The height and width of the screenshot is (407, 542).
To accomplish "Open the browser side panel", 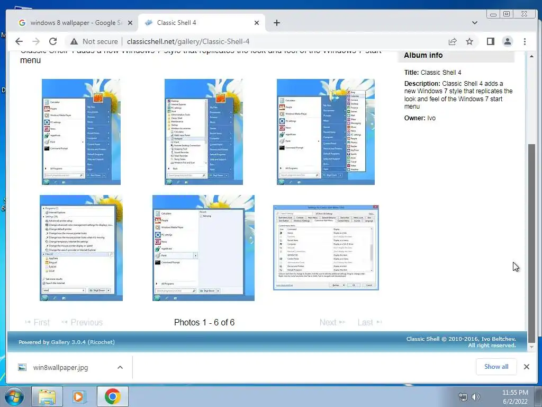I will [x=490, y=41].
